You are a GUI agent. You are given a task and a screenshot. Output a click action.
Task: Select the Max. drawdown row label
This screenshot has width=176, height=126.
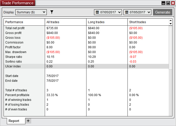16,52
